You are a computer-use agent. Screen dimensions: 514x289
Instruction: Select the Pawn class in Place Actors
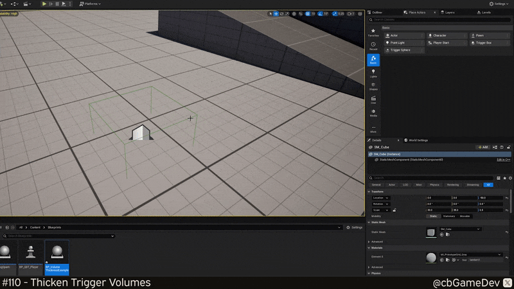click(490, 35)
